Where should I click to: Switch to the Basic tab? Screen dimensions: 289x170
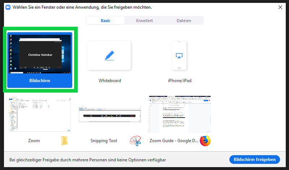coord(105,21)
